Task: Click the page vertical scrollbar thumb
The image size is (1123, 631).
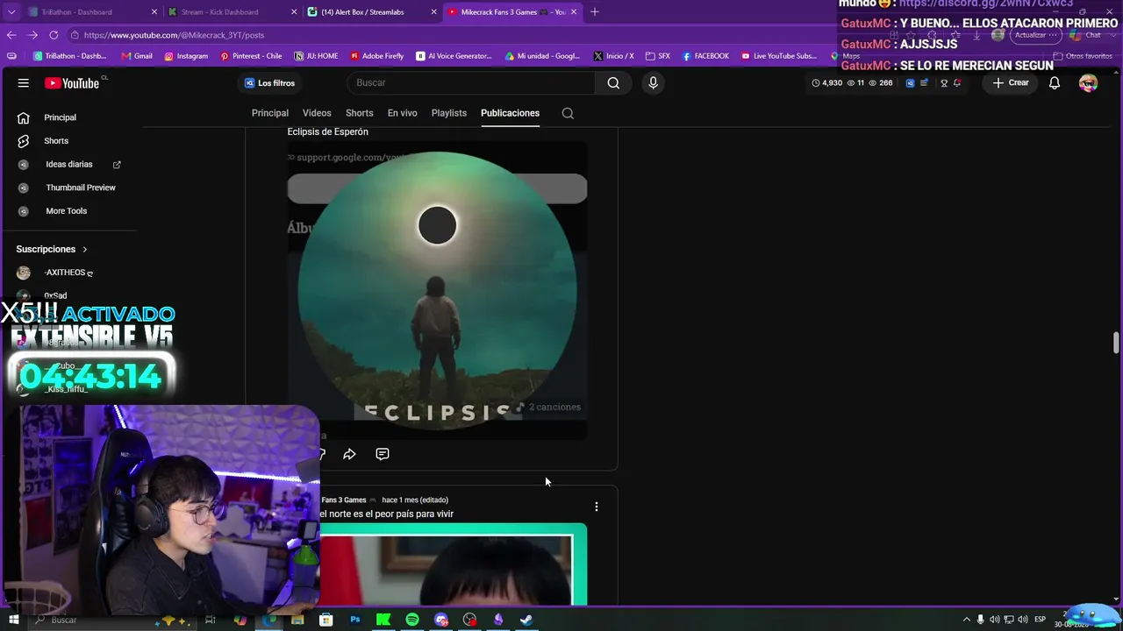Action: coord(1116,343)
